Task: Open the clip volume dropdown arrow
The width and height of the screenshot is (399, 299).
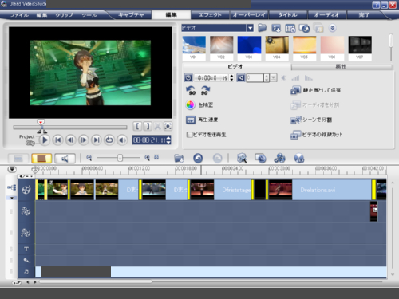Action: click(x=274, y=78)
